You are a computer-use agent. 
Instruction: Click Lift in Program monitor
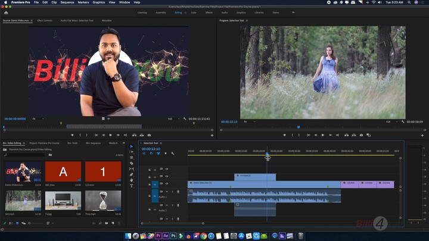[347, 135]
